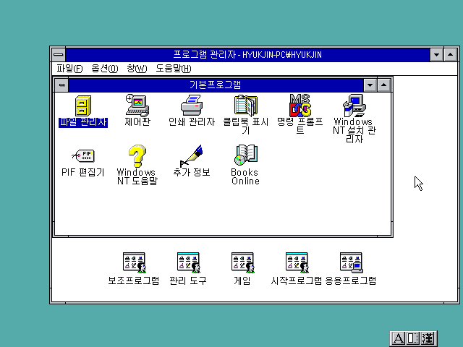Minimize the 기본프로그램 group window
This screenshot has width=463, height=347.
pos(370,85)
